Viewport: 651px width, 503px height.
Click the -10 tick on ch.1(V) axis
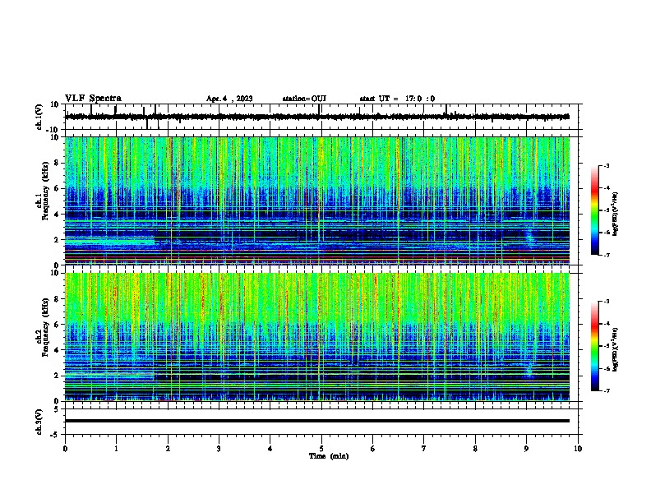coord(53,130)
